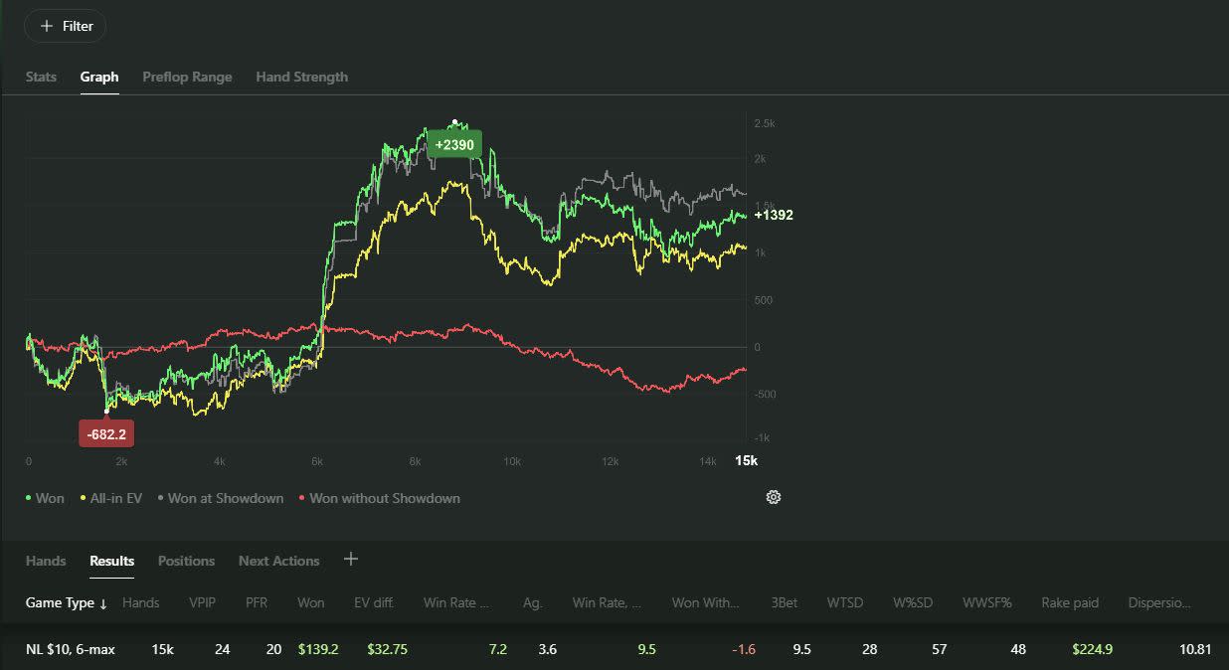Sort by Game Type arrow icon
The height and width of the screenshot is (670, 1229).
103,604
